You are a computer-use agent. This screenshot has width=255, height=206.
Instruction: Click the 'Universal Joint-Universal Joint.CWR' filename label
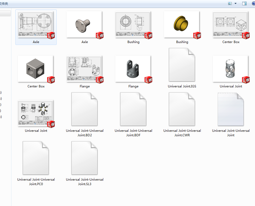click(x=182, y=133)
